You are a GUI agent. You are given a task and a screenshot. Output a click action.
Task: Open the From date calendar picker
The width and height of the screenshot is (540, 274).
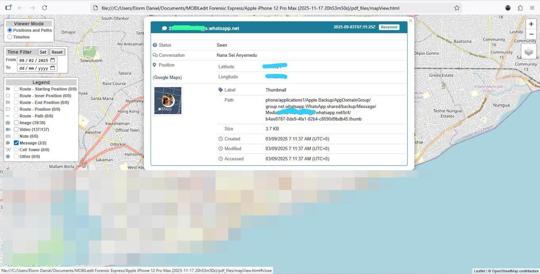[53, 60]
